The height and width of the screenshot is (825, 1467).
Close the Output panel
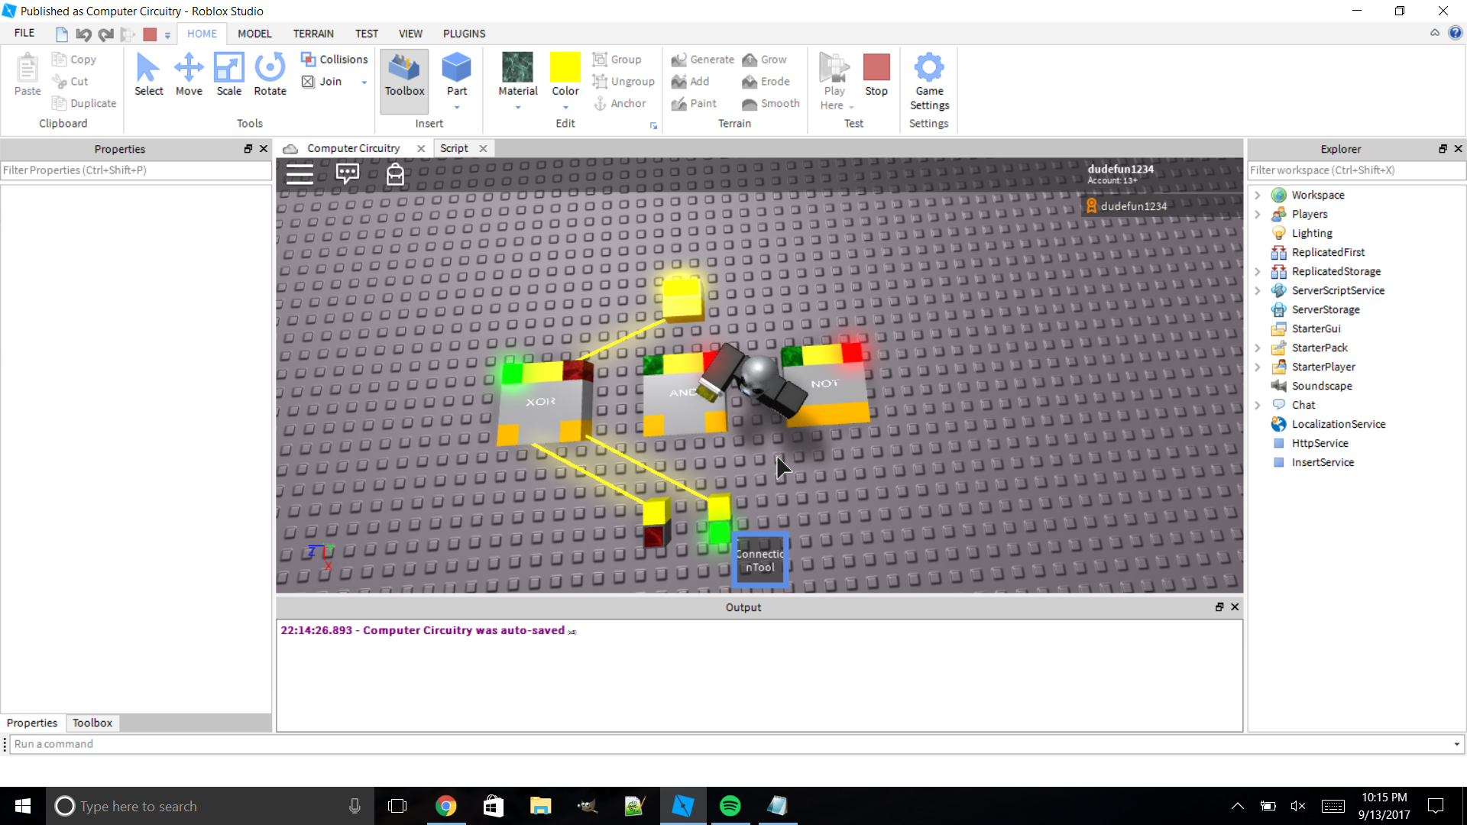coord(1235,607)
